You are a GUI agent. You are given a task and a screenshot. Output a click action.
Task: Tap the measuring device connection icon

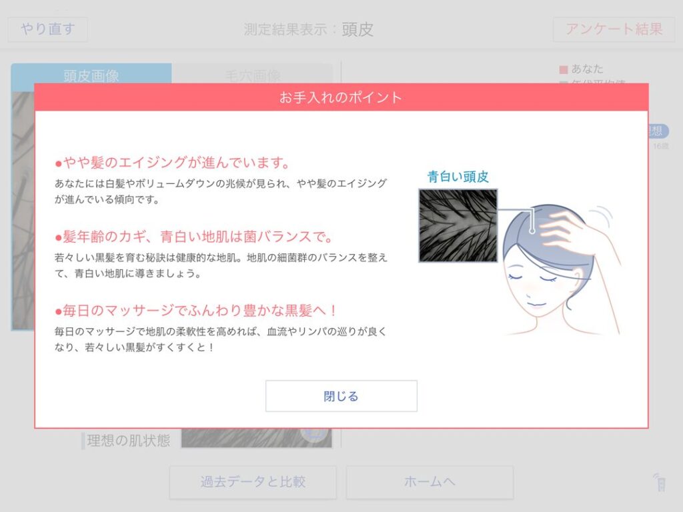pyautogui.click(x=660, y=483)
